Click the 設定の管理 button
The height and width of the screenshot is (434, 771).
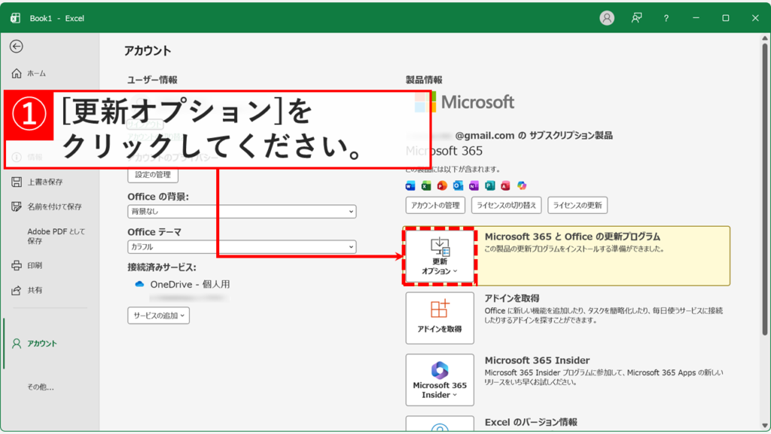pyautogui.click(x=153, y=175)
